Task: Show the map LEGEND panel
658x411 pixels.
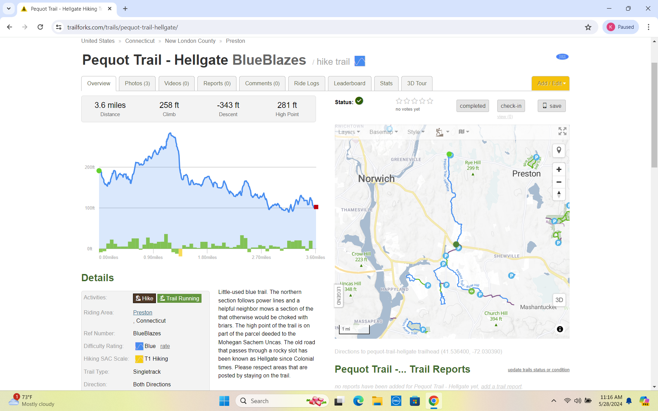Action: click(x=339, y=296)
